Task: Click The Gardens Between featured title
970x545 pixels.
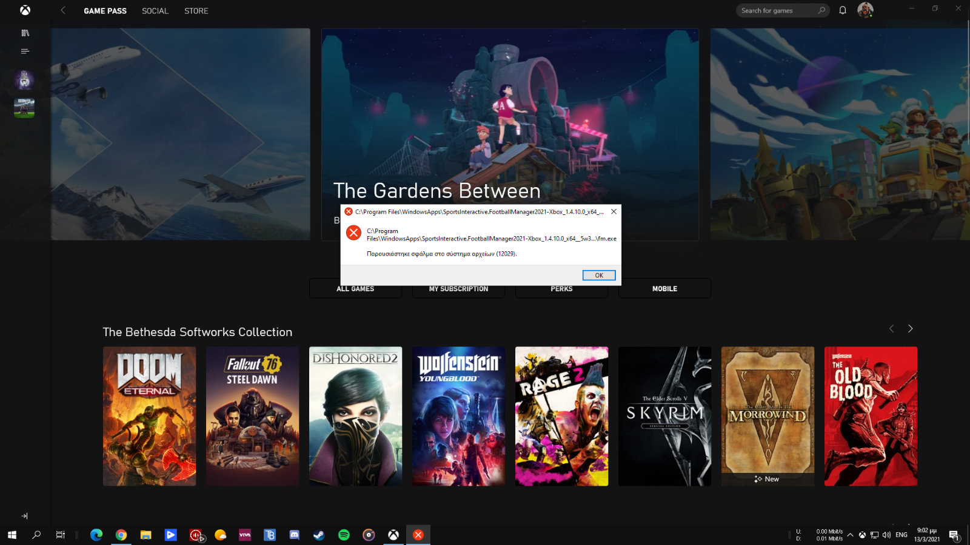Action: click(436, 191)
